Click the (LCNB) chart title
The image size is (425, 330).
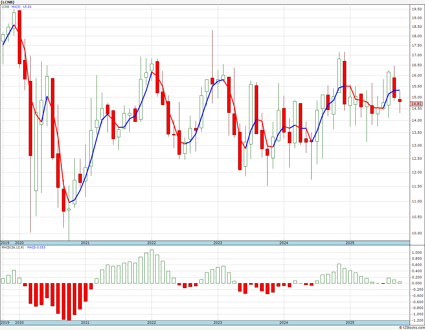[x=7, y=2]
